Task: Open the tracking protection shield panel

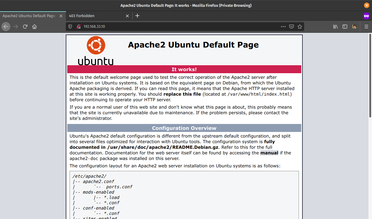Action: click(x=70, y=27)
